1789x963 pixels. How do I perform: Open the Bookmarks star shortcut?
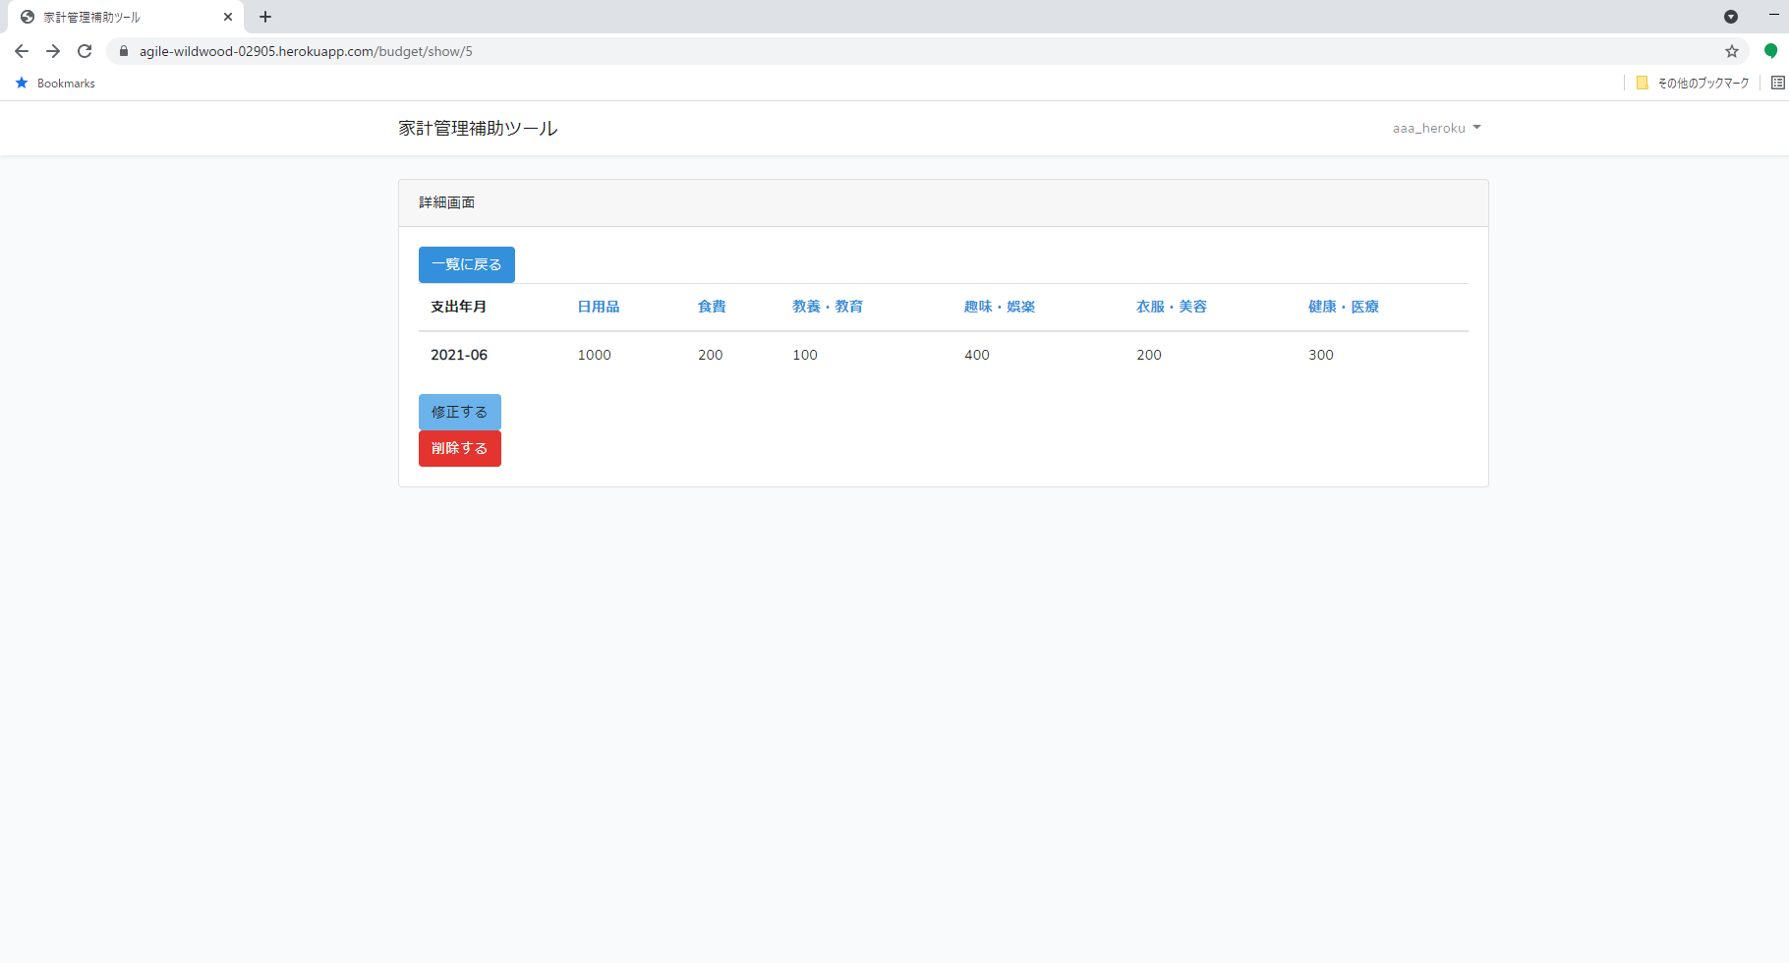pos(56,84)
